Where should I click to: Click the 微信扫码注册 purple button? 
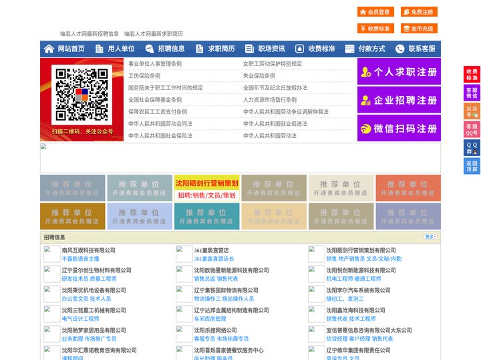(399, 128)
